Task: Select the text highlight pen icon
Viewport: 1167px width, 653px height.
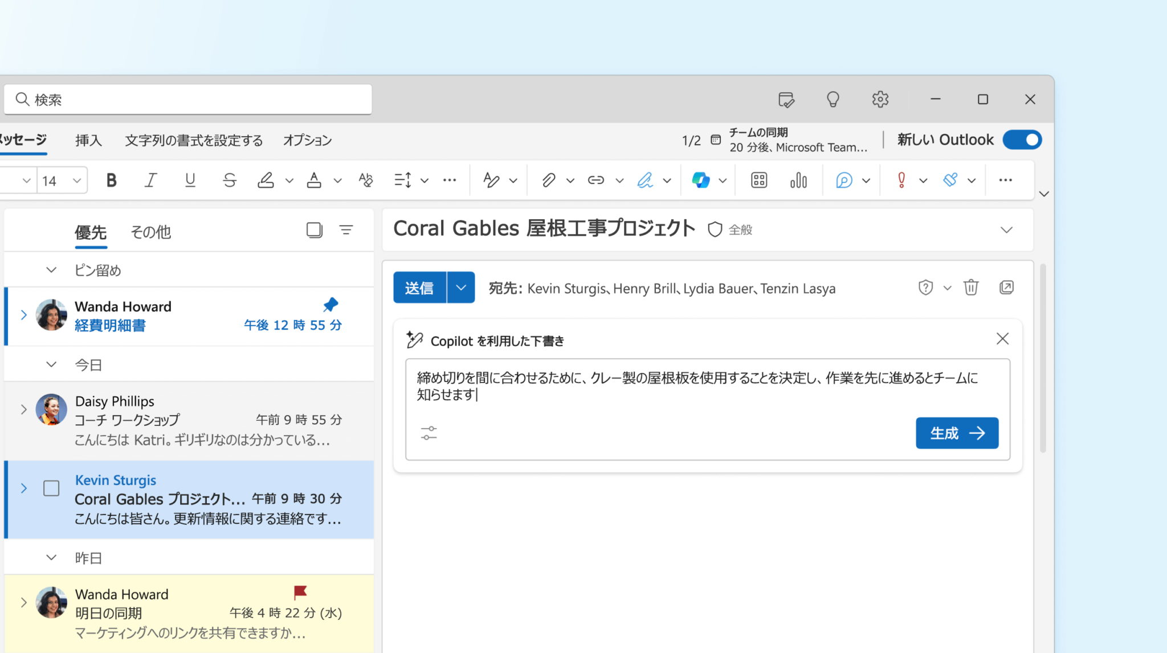Action: [266, 180]
